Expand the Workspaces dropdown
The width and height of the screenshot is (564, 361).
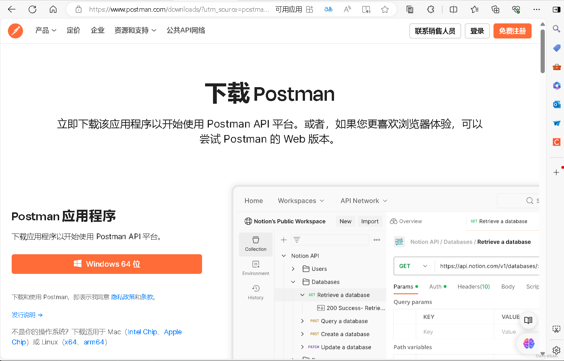pos(301,201)
